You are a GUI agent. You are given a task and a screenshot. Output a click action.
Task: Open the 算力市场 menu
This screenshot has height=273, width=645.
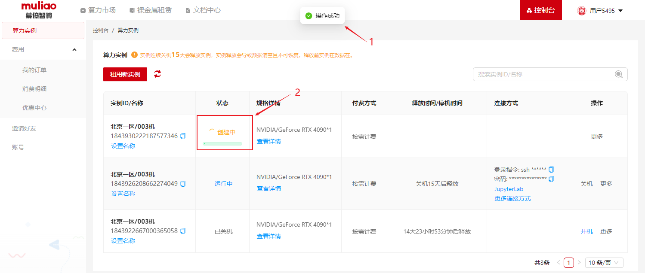coord(98,10)
